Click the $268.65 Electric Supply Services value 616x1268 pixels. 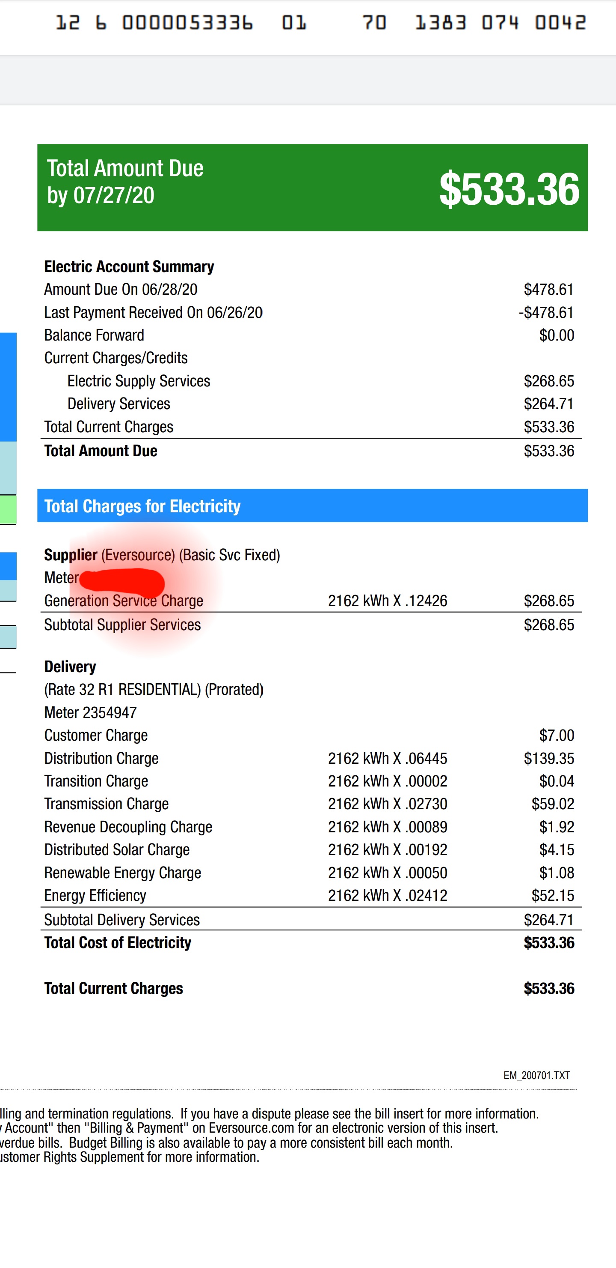[549, 381]
